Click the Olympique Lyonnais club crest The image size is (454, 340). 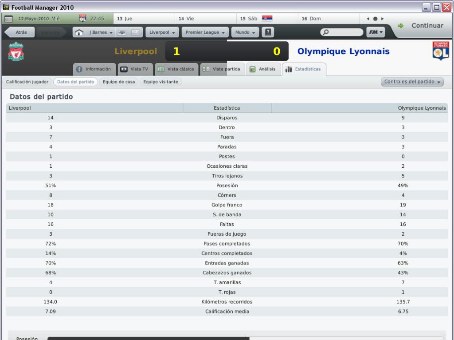(x=441, y=51)
